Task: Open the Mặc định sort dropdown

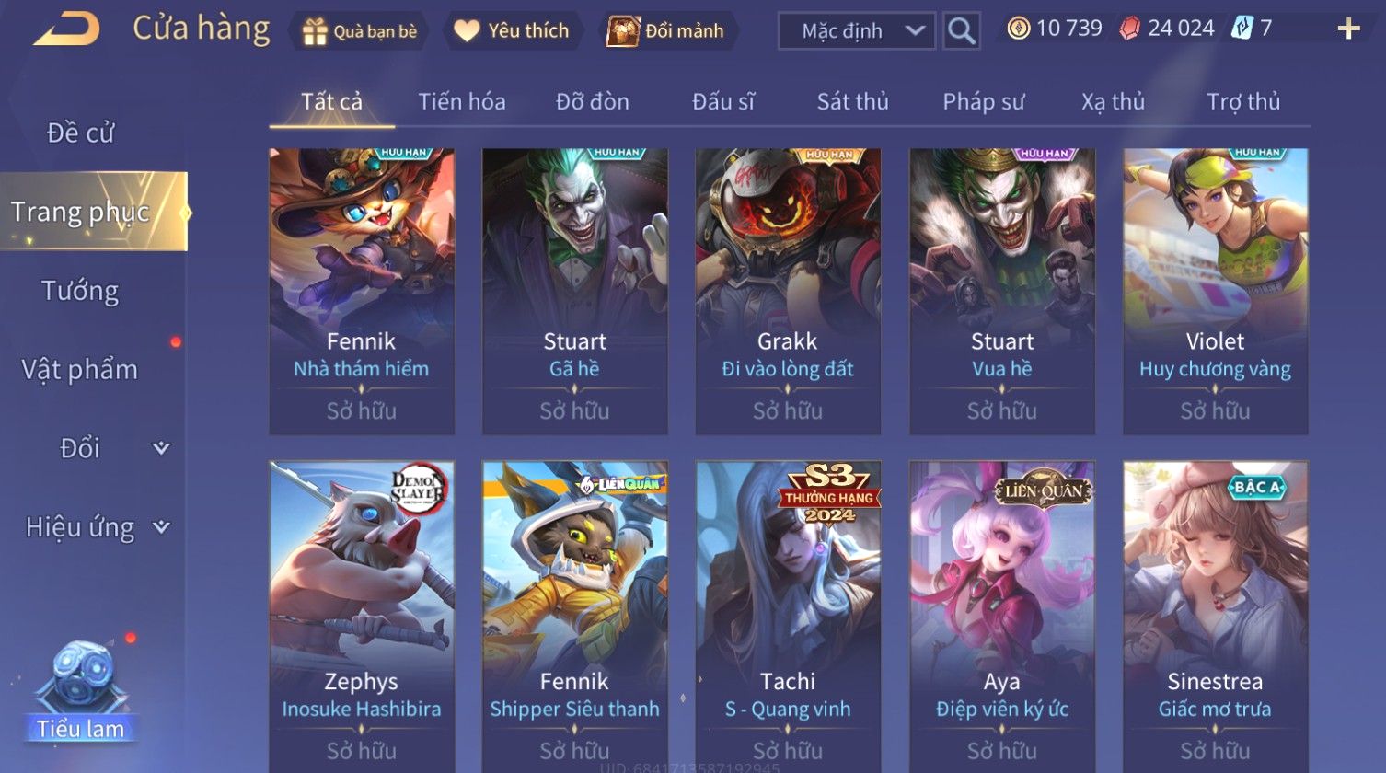Action: 856,31
